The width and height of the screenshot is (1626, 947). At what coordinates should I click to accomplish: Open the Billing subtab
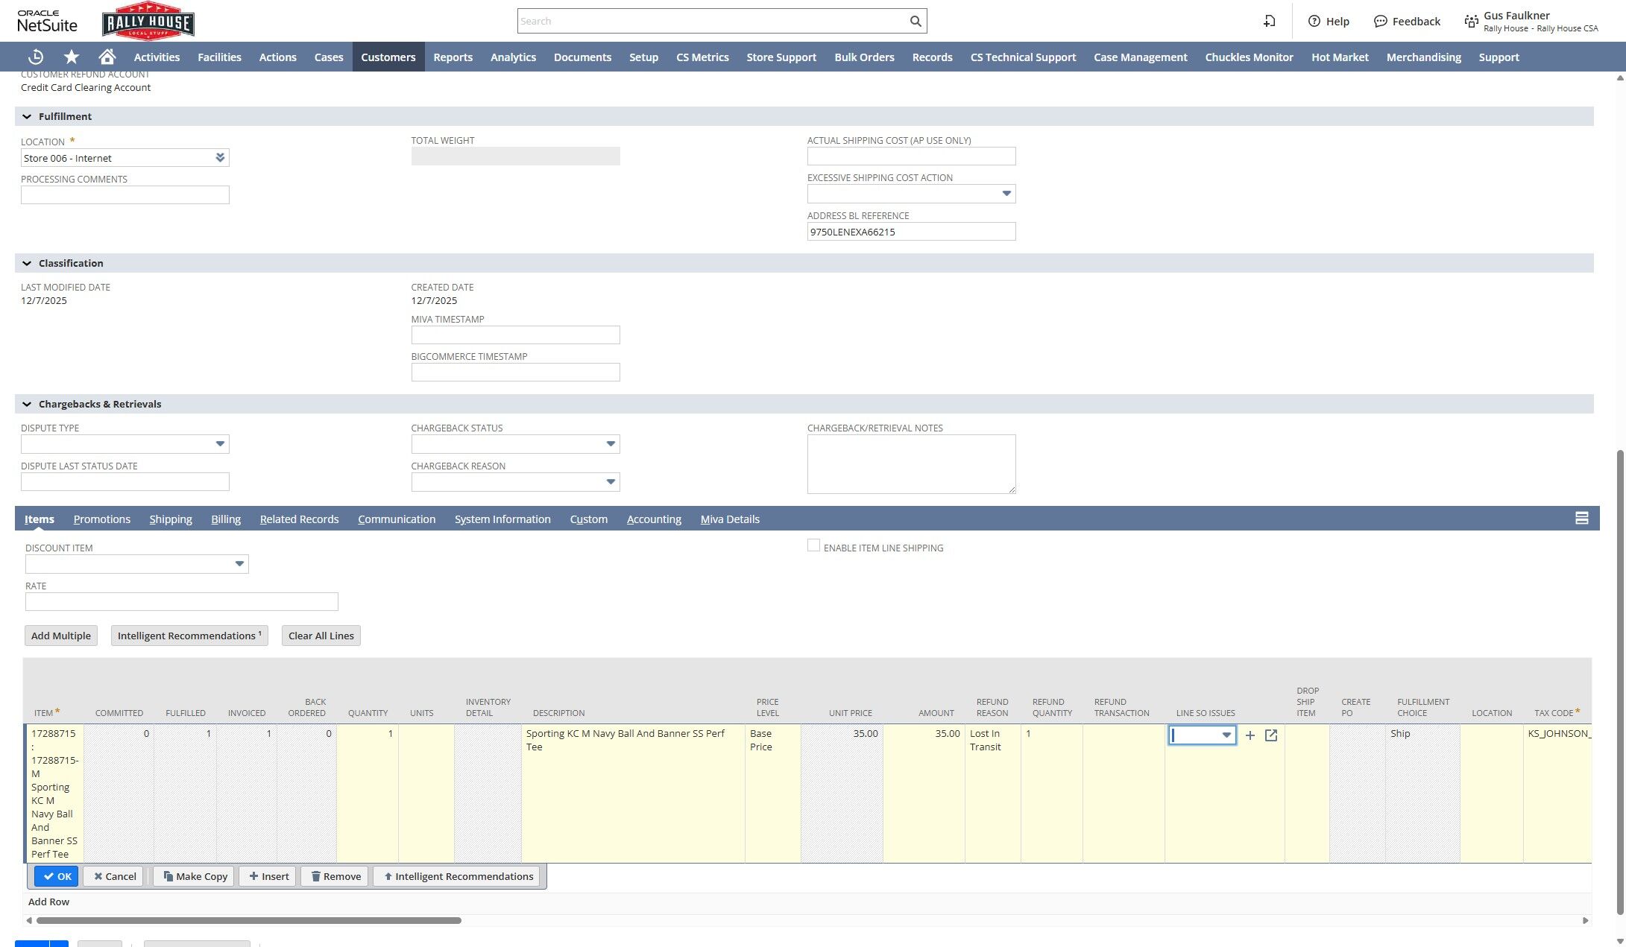(x=226, y=519)
